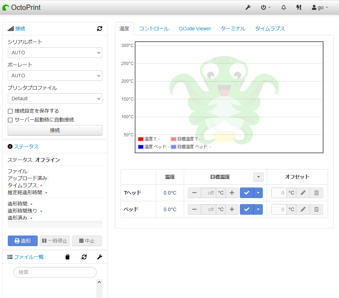
Task: Increase ベッド target temperature
Action: pyautogui.click(x=232, y=209)
